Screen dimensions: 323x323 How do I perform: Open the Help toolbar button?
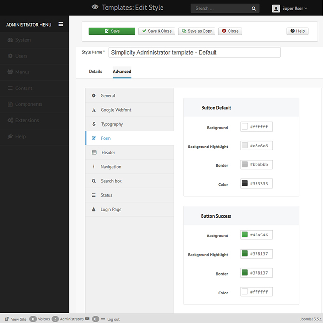coord(297,31)
